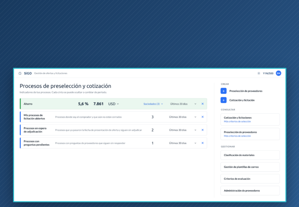
Task: Click the Procesos de preselección y cotización heading
Action: coord(65,86)
